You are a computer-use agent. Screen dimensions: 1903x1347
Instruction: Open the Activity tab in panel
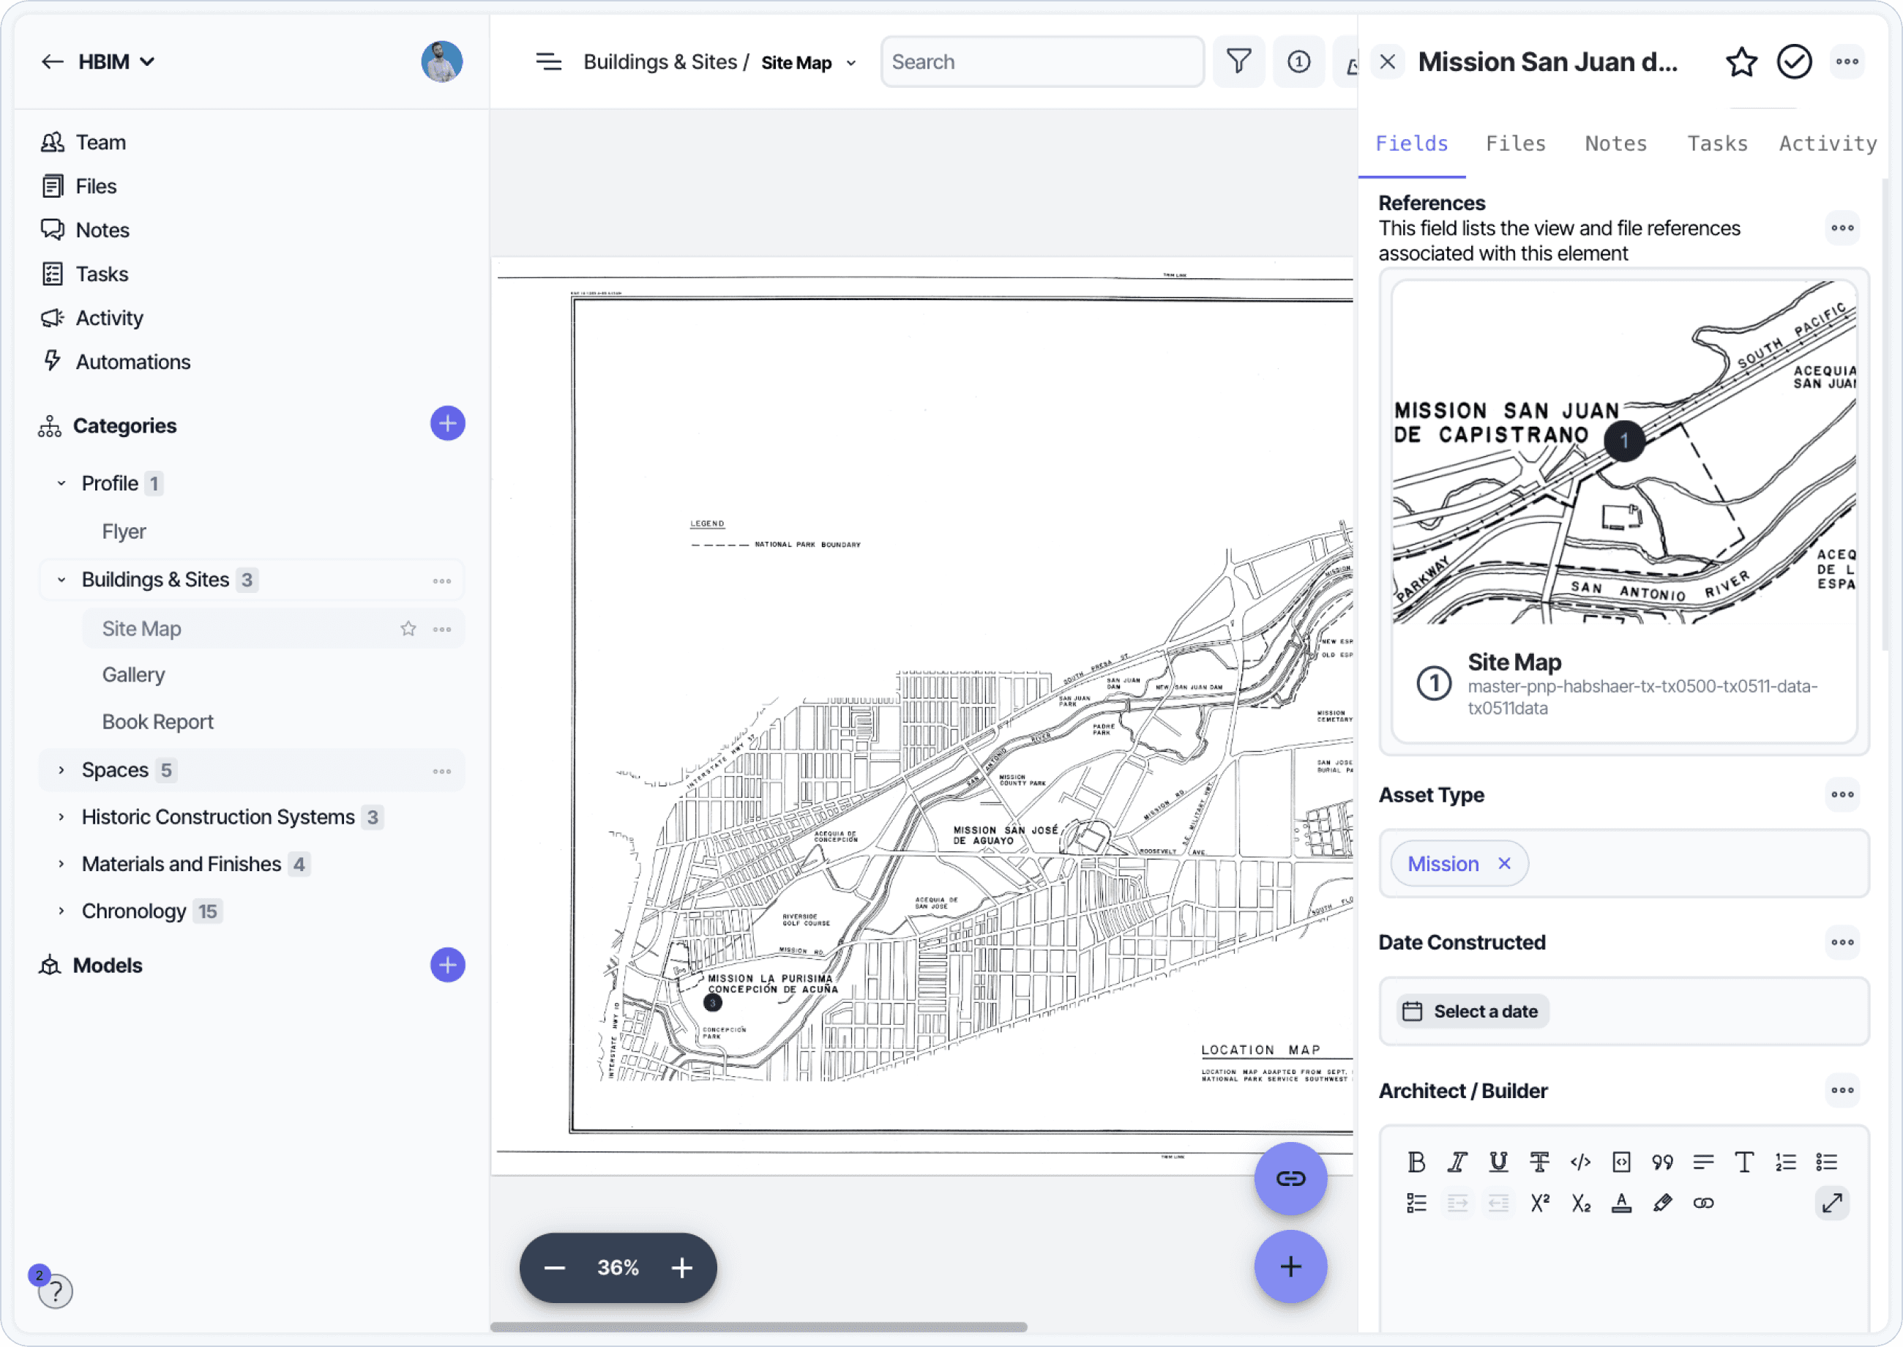1827,143
